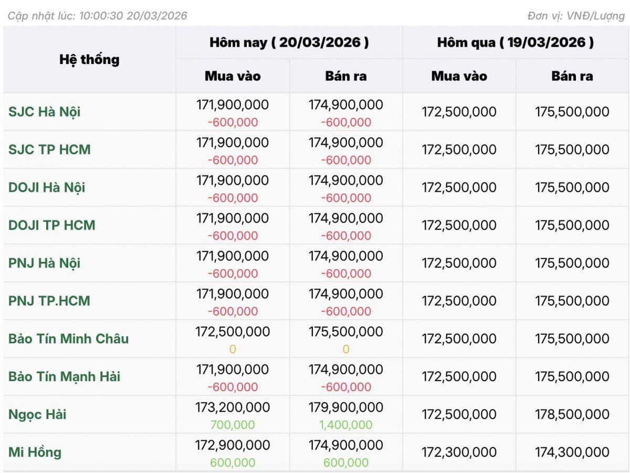Select Bảo Tín Mạnh Hải today's buy price 171,900,000
This screenshot has height=473, width=630.
233,370
